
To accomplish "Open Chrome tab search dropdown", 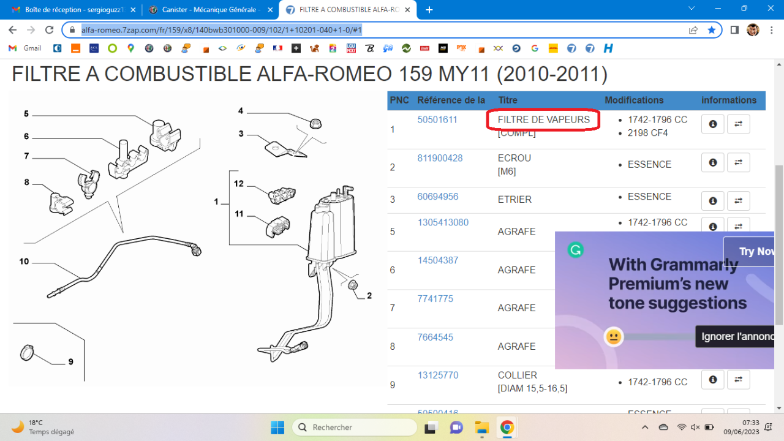I will (692, 9).
